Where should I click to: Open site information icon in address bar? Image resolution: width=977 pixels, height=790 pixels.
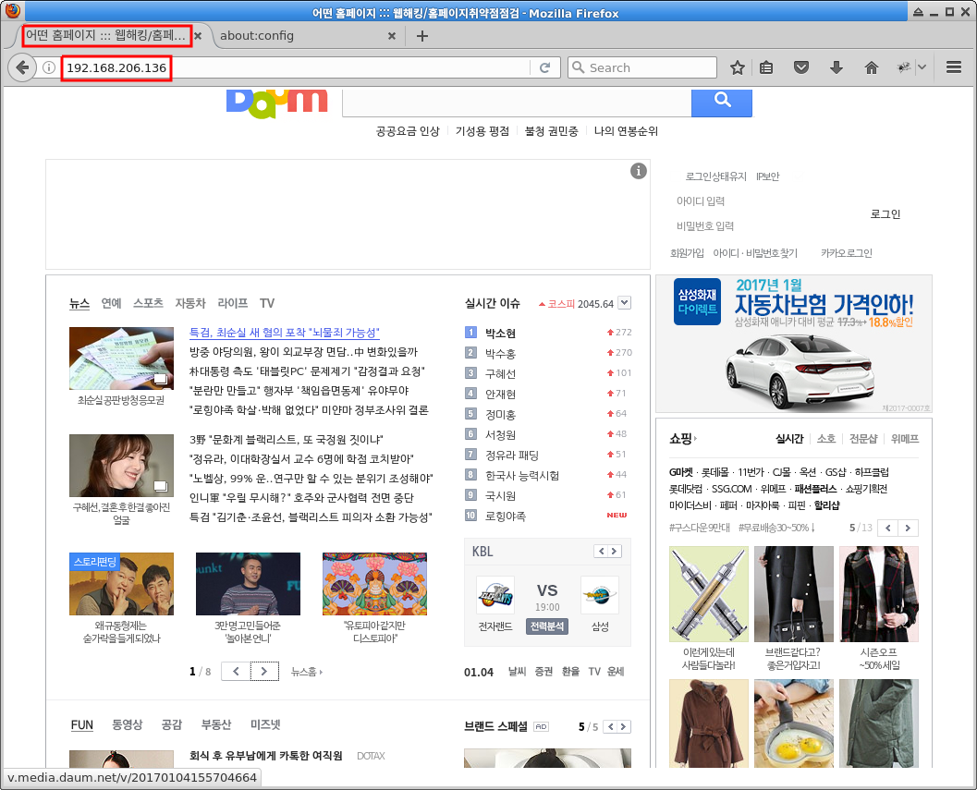point(49,67)
